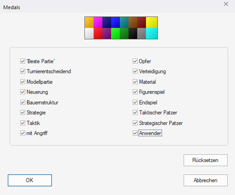Toggle the Opfer checkbox
This screenshot has width=235, height=195.
[135, 61]
